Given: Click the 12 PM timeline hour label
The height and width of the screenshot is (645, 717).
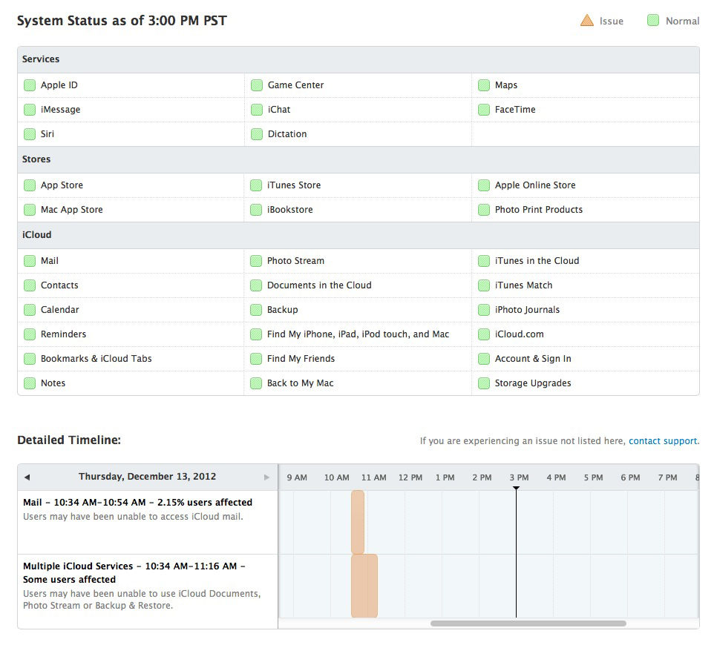Looking at the screenshot, I should click(x=410, y=477).
